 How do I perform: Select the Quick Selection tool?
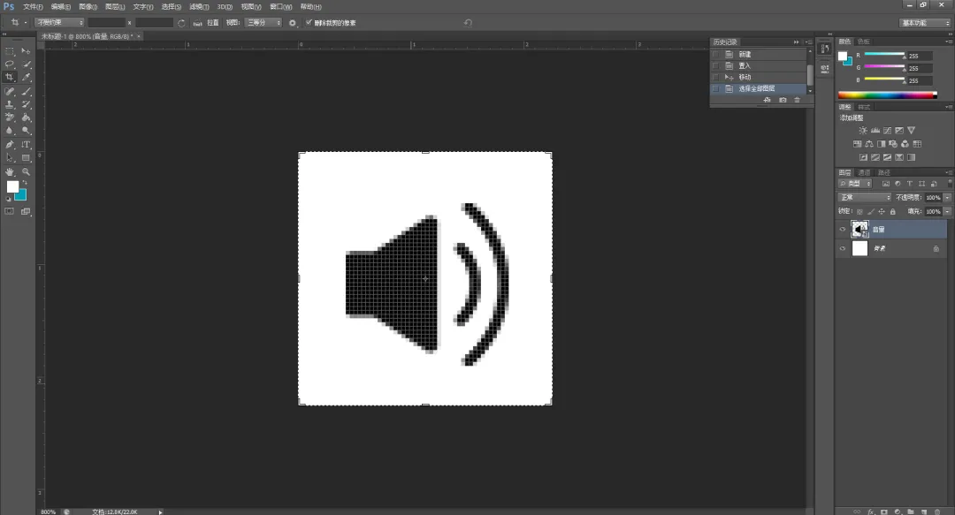pyautogui.click(x=27, y=64)
